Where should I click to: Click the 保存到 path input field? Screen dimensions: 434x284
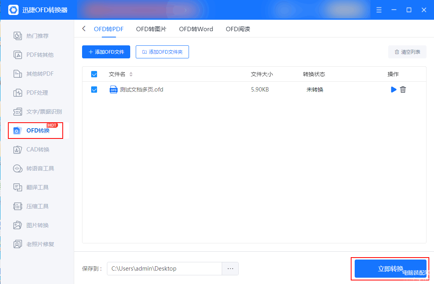tap(164, 269)
